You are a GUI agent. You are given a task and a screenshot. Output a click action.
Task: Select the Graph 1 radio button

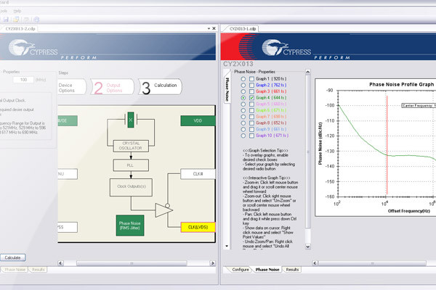tap(243, 79)
